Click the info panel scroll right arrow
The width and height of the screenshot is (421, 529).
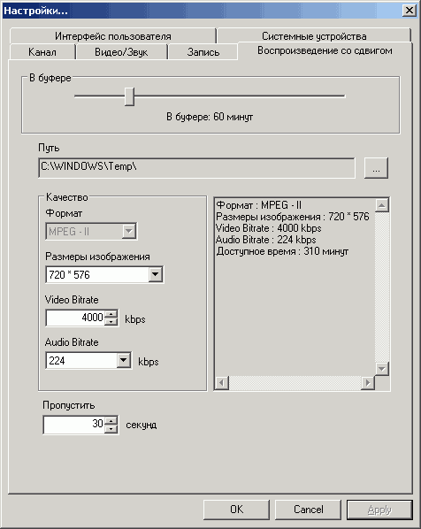[368, 383]
